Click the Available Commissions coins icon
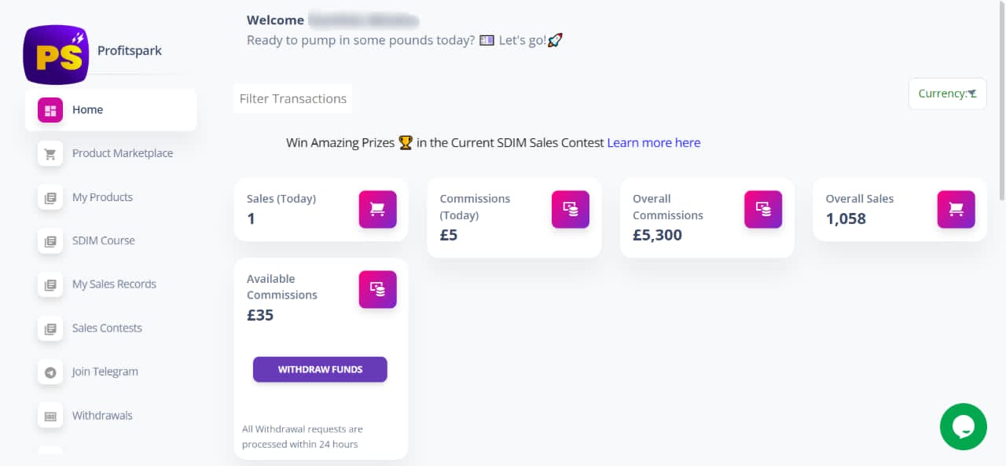 (x=378, y=289)
